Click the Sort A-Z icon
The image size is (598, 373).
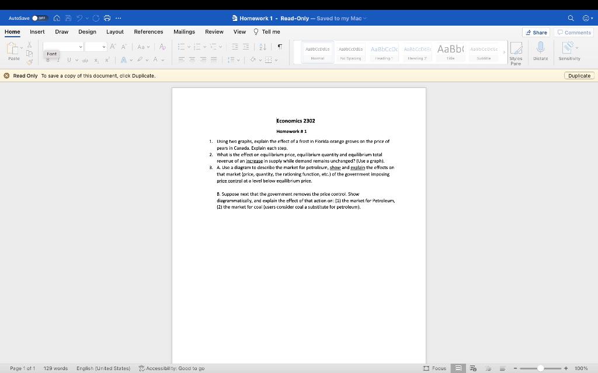click(262, 47)
